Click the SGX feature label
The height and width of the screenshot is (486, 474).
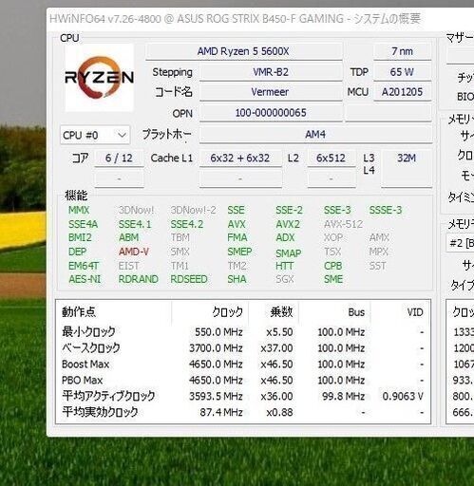(285, 279)
